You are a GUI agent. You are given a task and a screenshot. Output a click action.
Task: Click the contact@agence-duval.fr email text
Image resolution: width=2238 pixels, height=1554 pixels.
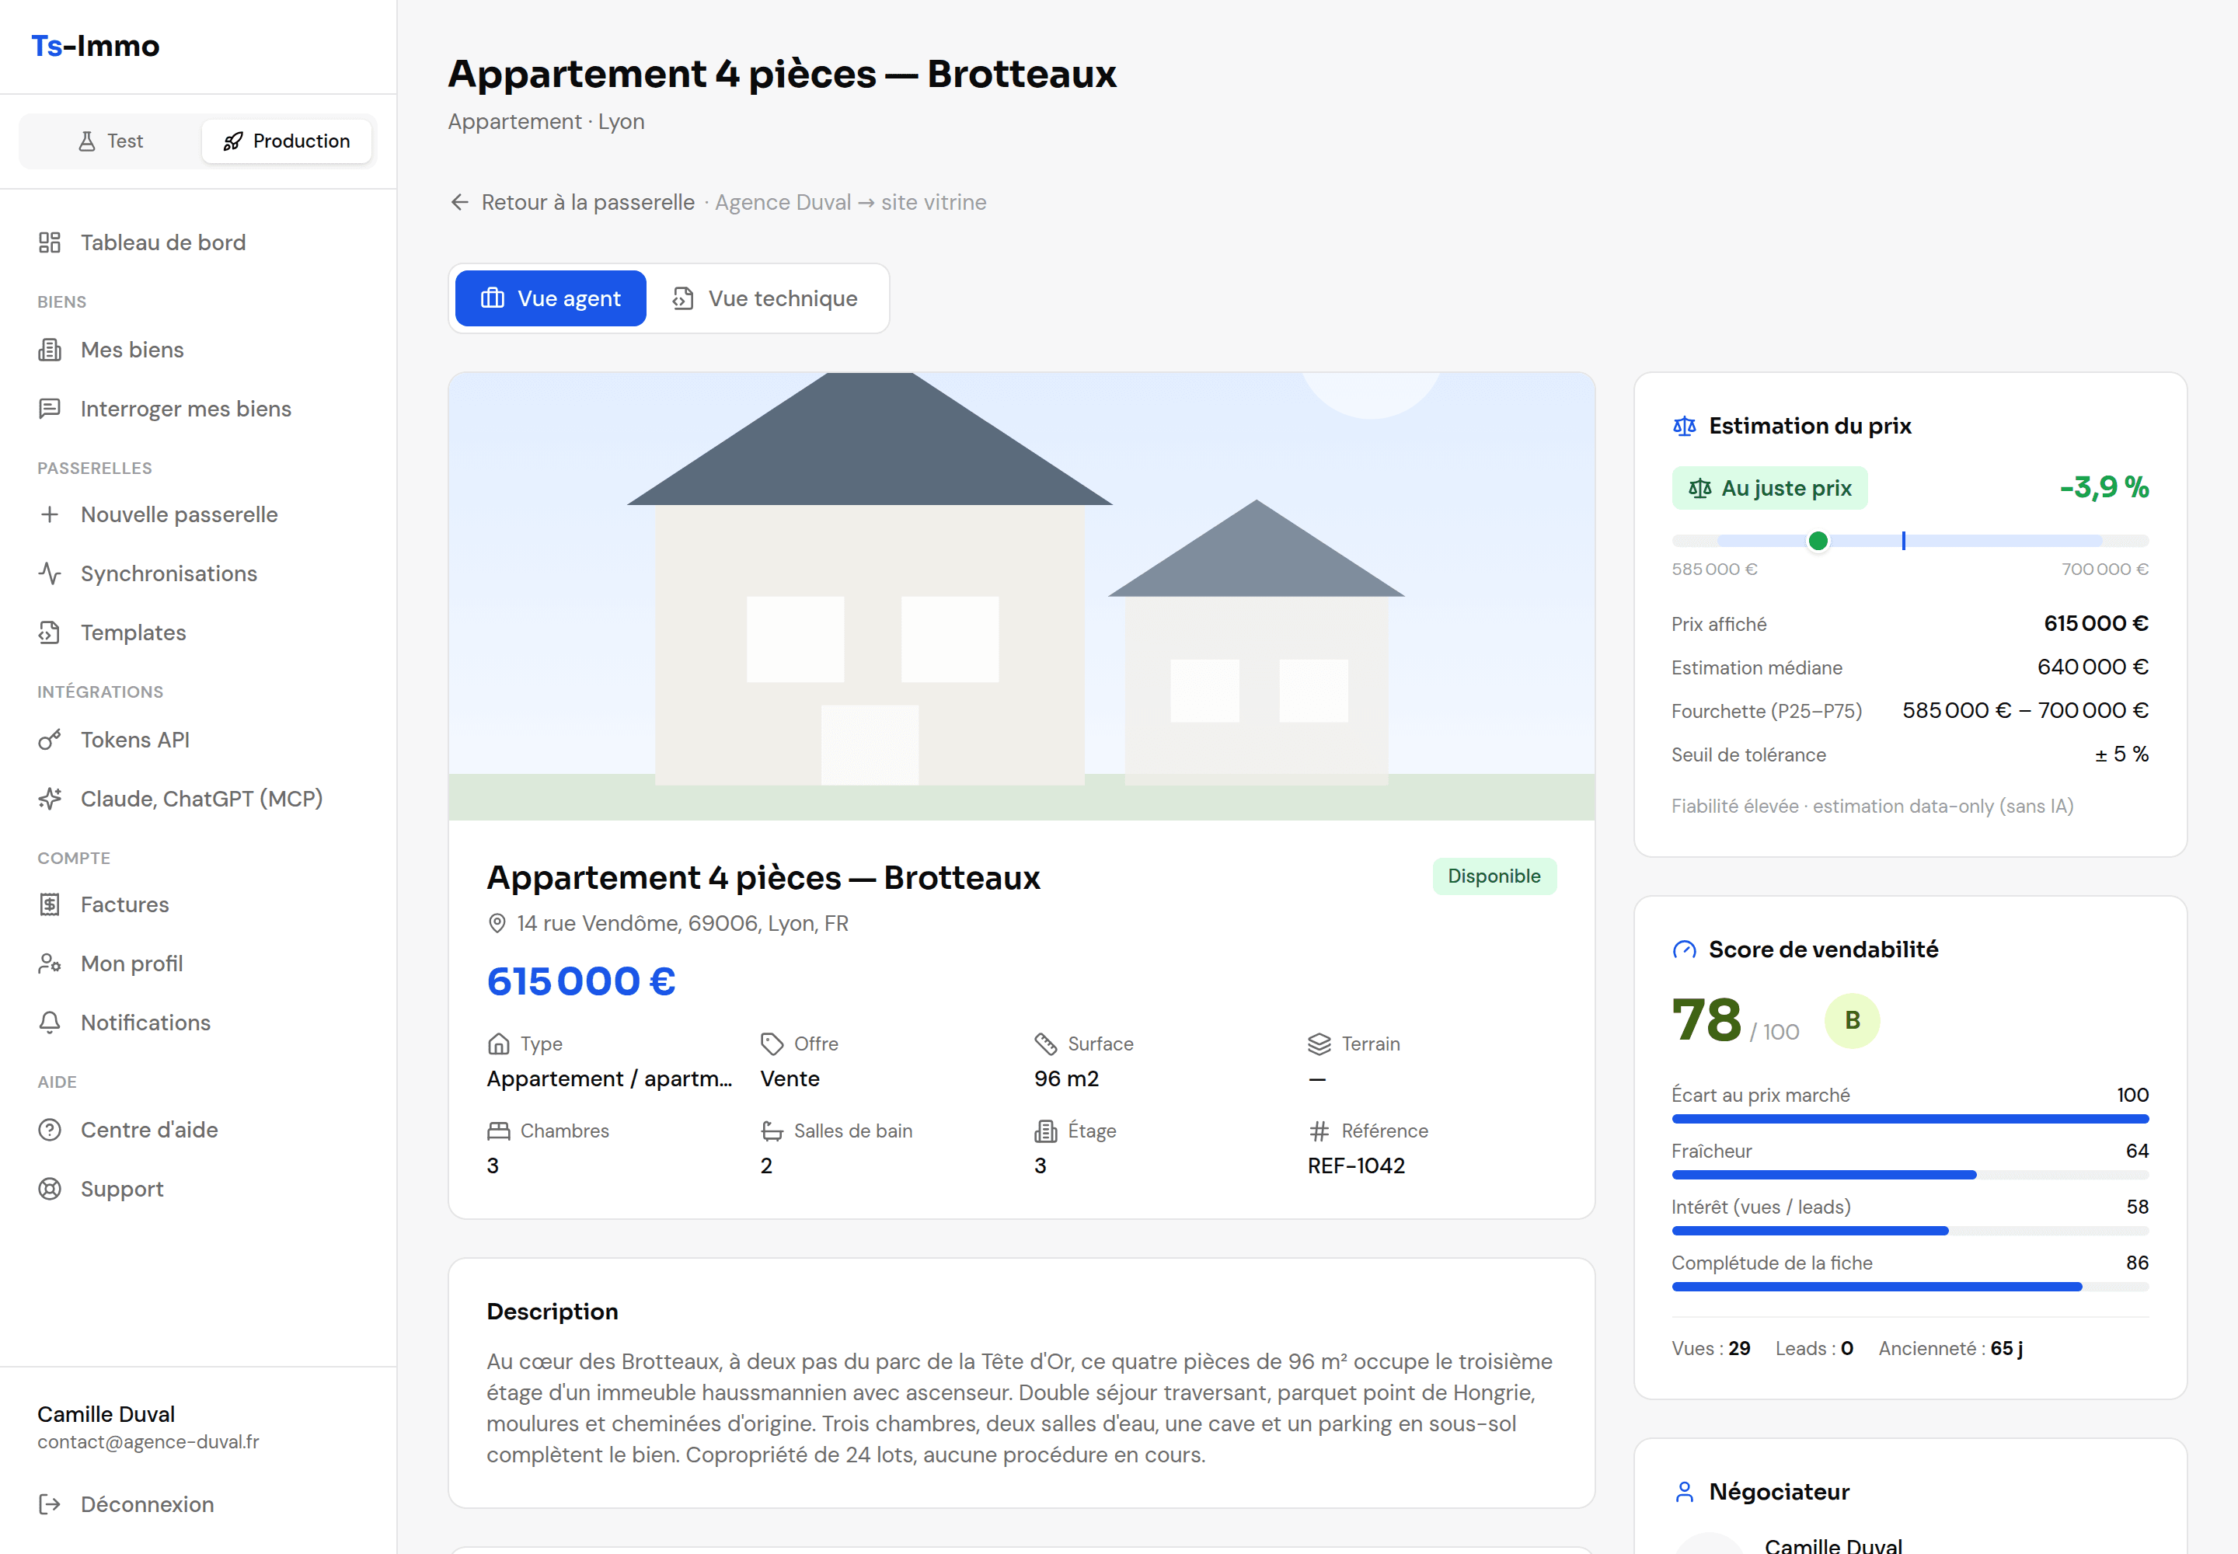148,1442
